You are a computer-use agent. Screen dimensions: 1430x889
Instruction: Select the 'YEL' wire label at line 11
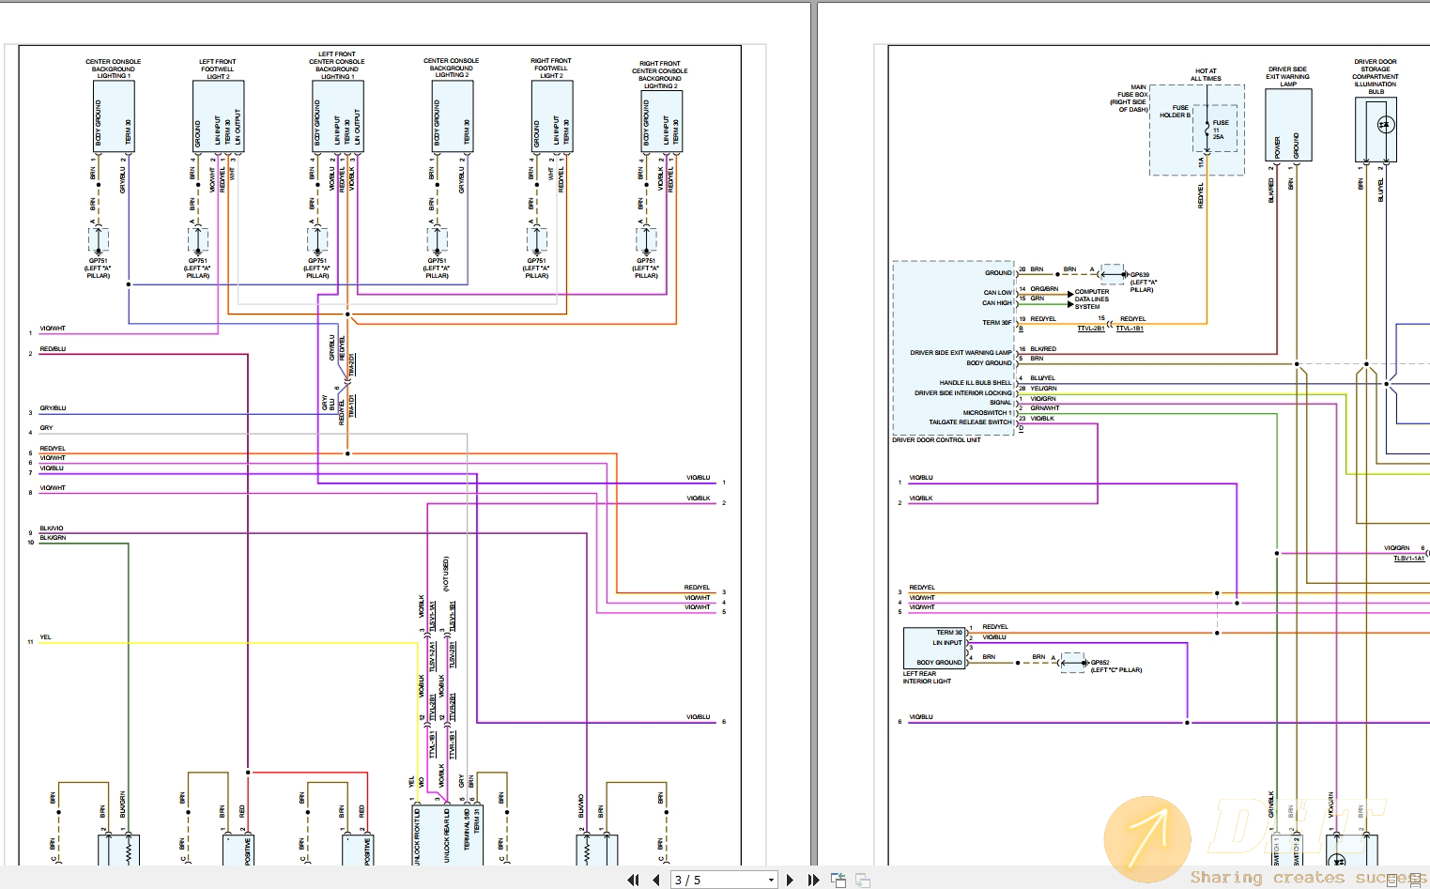(x=45, y=636)
